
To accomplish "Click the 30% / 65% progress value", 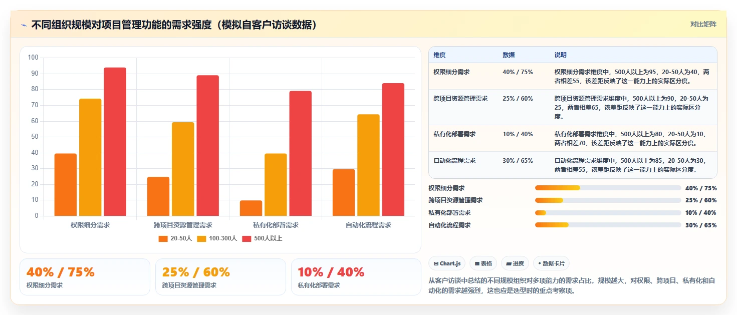I will point(701,225).
